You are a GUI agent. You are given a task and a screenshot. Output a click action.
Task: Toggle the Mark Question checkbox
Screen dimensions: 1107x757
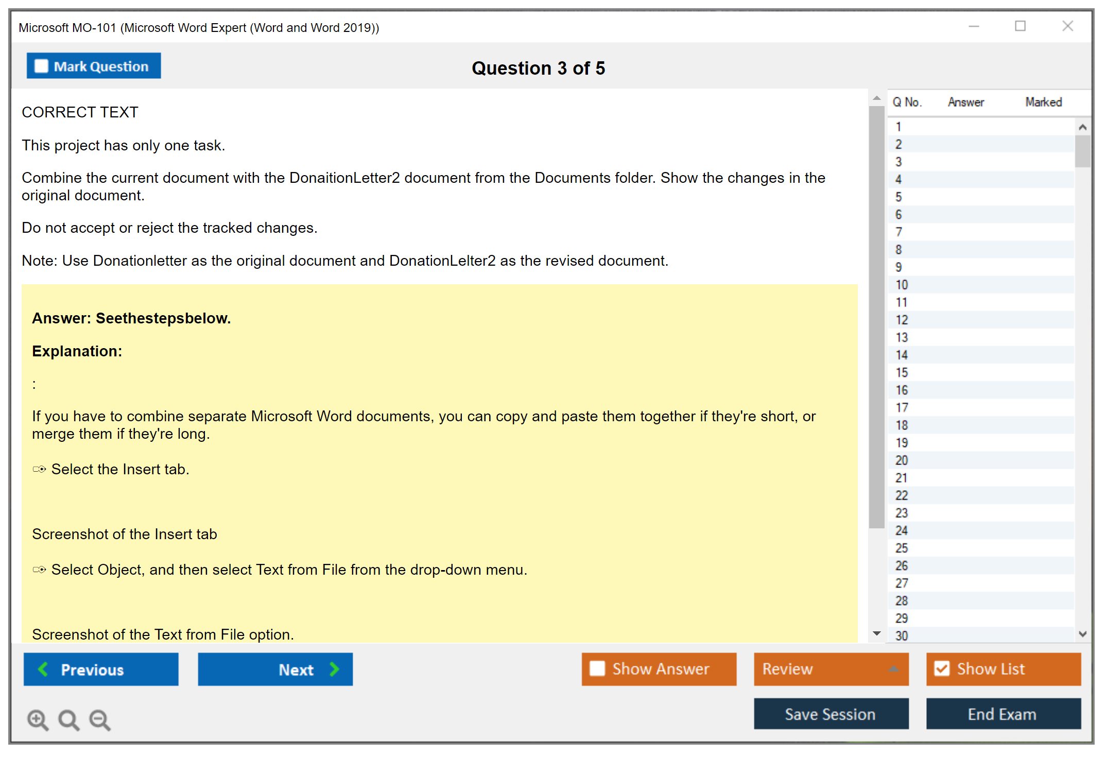41,66
